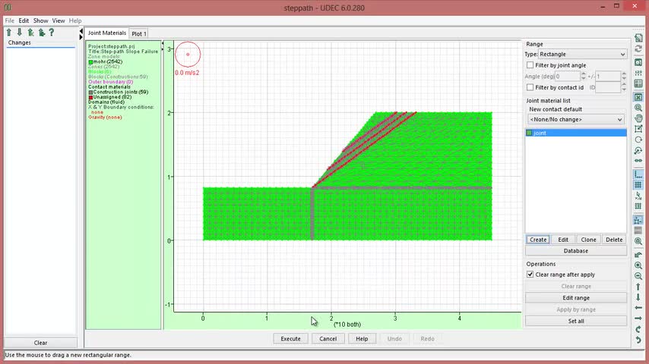The image size is (649, 364).
Task: Open the Edit menu
Action: (x=24, y=20)
